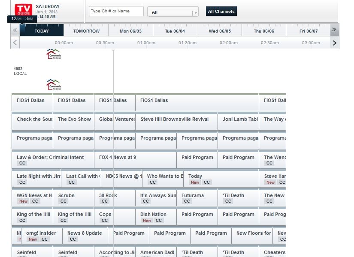The width and height of the screenshot is (354, 257).
Task: Open The Evo Show listing
Action: point(73,122)
